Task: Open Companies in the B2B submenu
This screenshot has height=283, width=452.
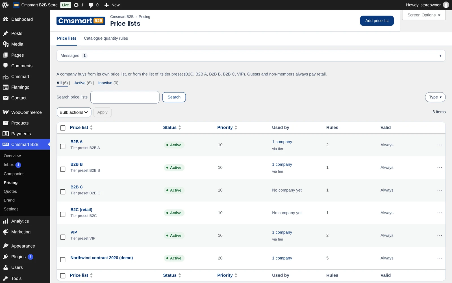Action: [x=14, y=174]
